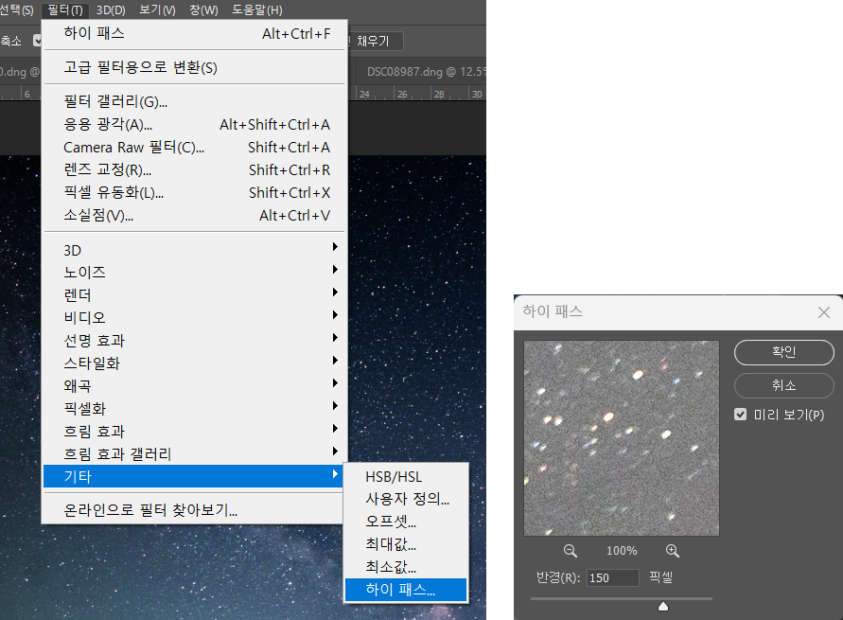Image resolution: width=843 pixels, height=620 pixels.
Task: Close the 하이 패스 dialog
Action: pyautogui.click(x=824, y=312)
